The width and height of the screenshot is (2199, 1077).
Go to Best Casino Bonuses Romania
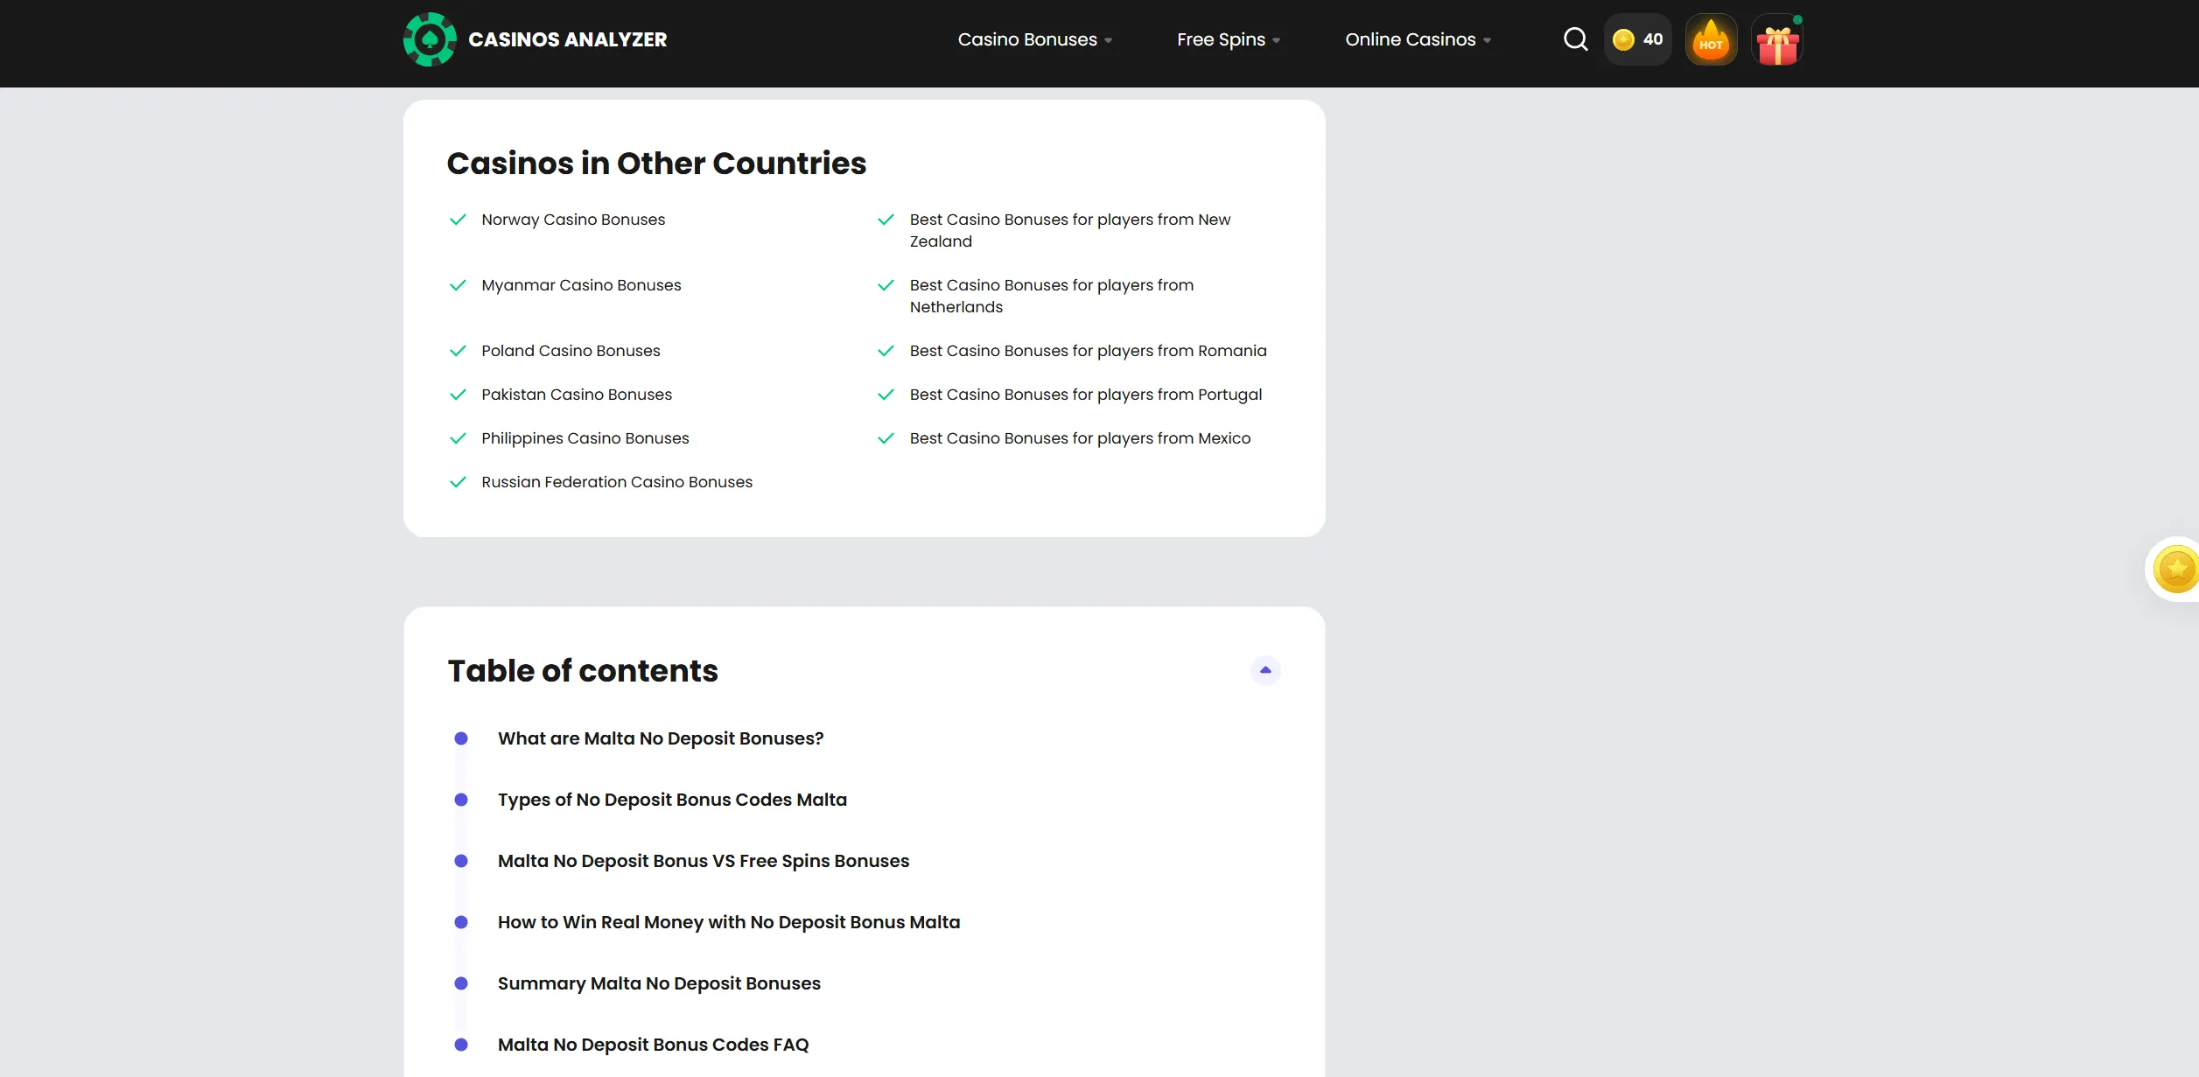(x=1088, y=351)
